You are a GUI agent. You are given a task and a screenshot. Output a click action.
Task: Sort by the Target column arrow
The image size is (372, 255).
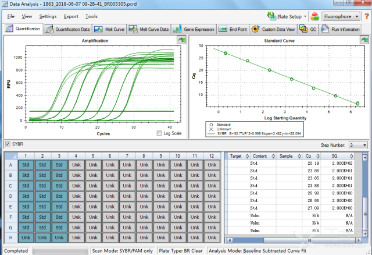coord(247,156)
